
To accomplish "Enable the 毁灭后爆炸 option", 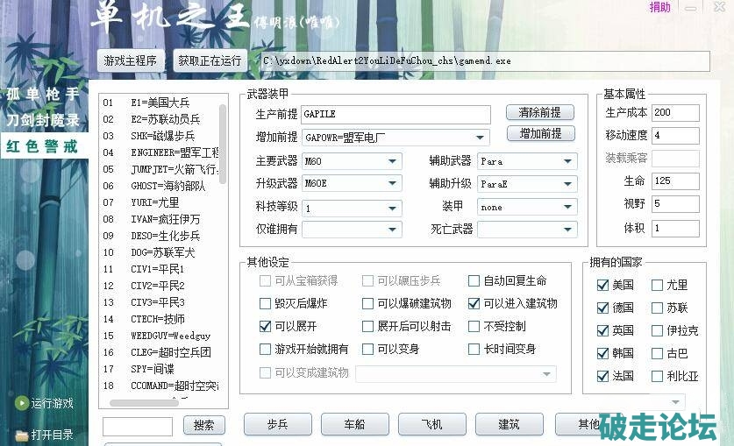I will [266, 304].
